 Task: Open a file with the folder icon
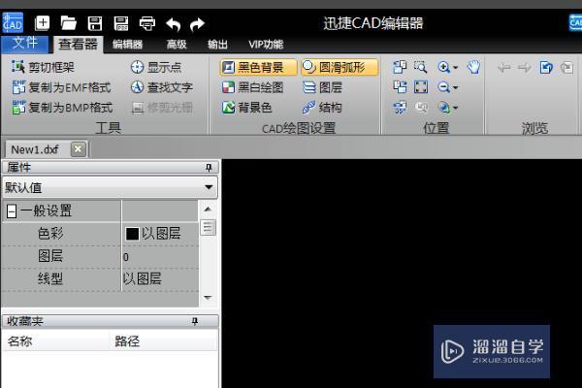click(68, 23)
